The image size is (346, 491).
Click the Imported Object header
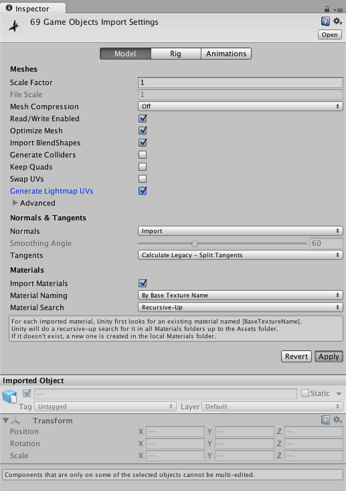(x=33, y=380)
